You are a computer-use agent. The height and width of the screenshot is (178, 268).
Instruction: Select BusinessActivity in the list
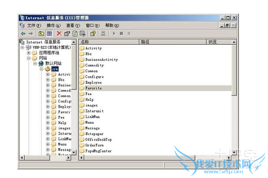coord(102,59)
